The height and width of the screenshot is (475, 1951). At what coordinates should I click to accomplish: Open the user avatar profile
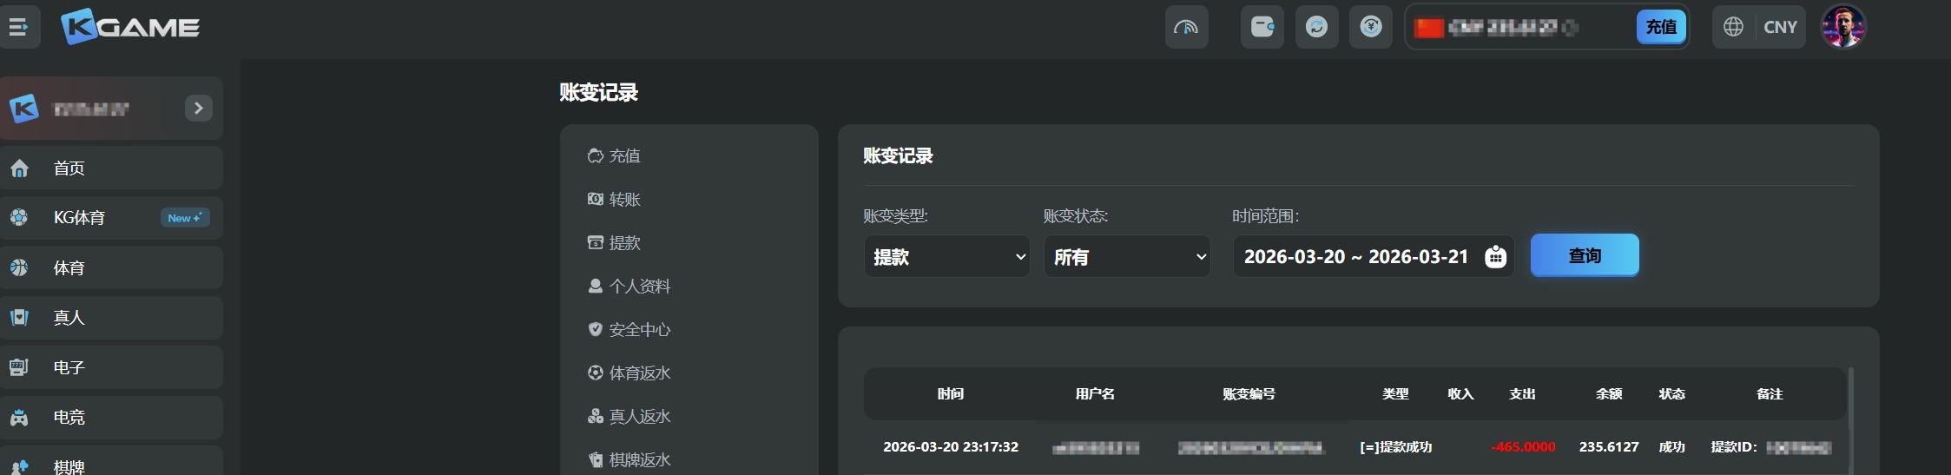(x=1842, y=27)
